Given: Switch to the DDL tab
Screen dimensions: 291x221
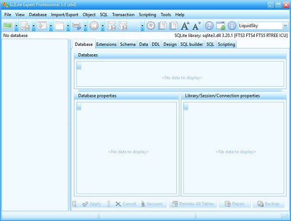Looking at the screenshot, I should coord(156,44).
